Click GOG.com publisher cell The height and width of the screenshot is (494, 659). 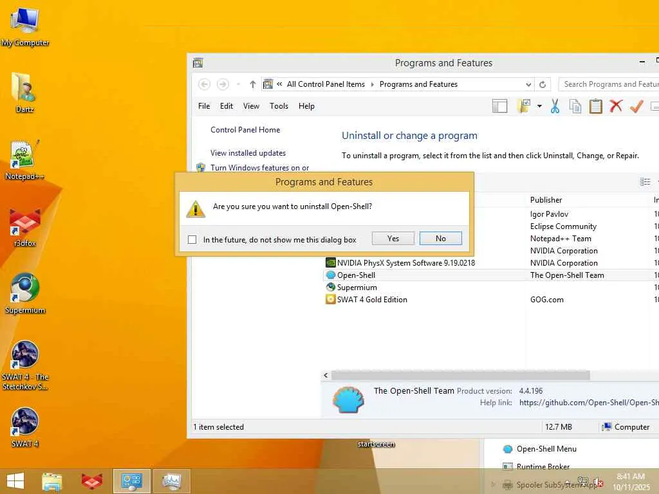pos(547,300)
